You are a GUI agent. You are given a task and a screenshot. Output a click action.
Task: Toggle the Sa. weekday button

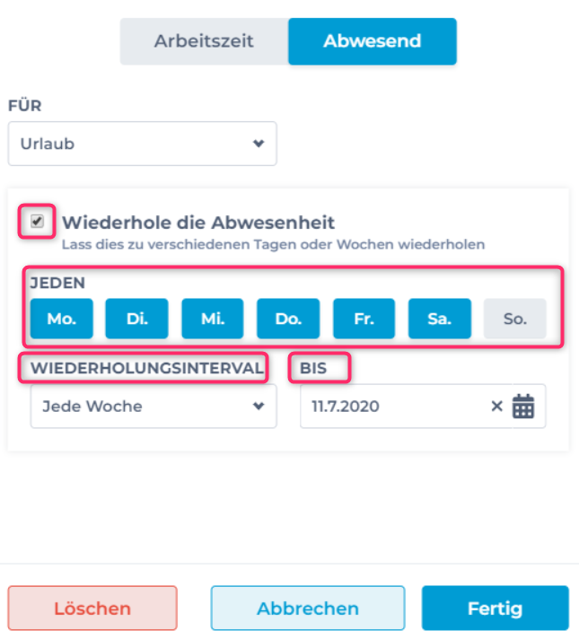pos(439,319)
